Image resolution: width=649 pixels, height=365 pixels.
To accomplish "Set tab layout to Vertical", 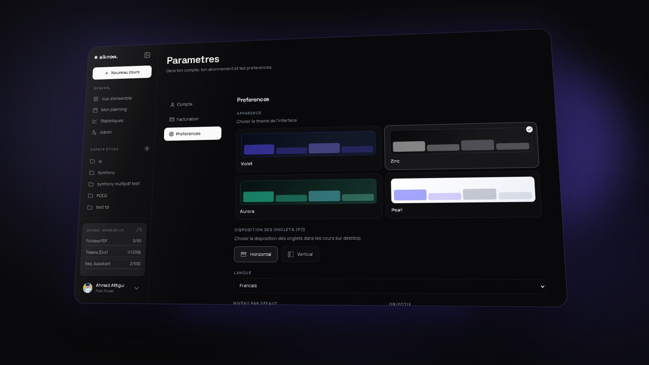I will 300,254.
